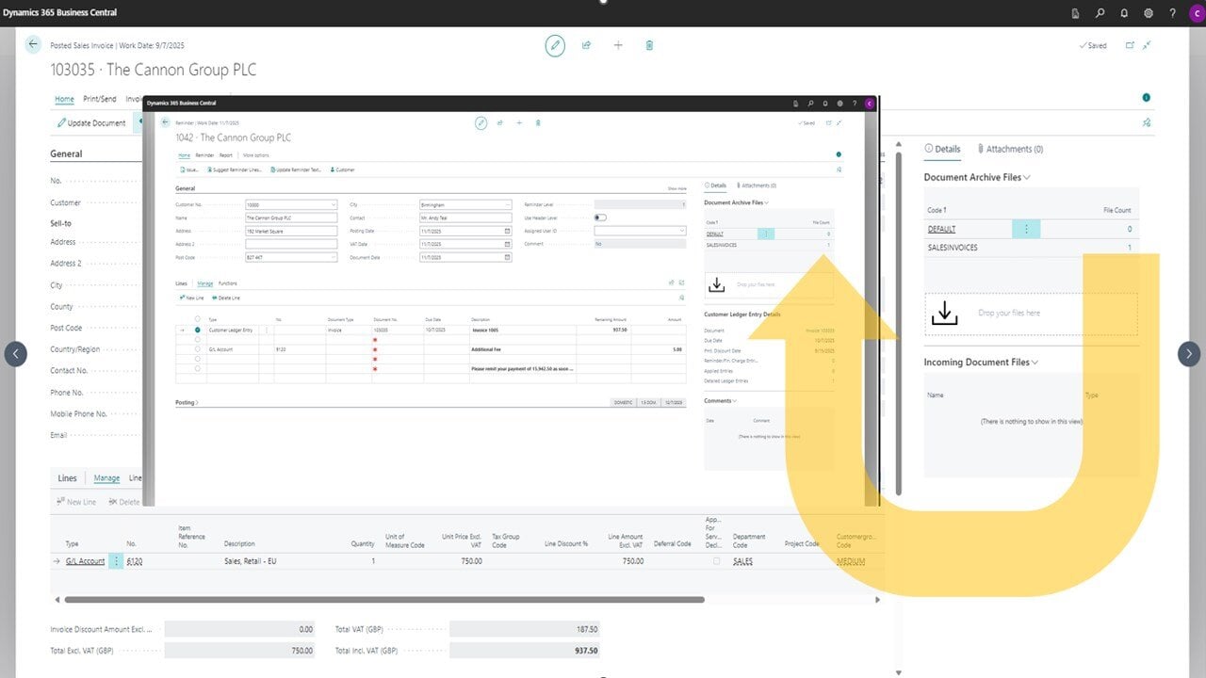Image resolution: width=1206 pixels, height=678 pixels.
Task: Open options for DEFAULT row in Reminder window
Action: coord(765,234)
